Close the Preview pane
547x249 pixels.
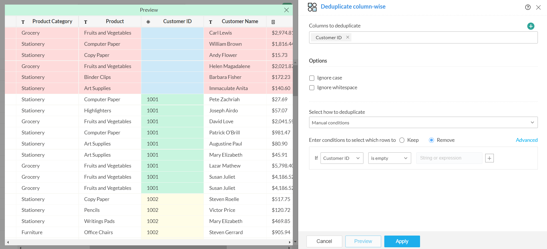(286, 10)
